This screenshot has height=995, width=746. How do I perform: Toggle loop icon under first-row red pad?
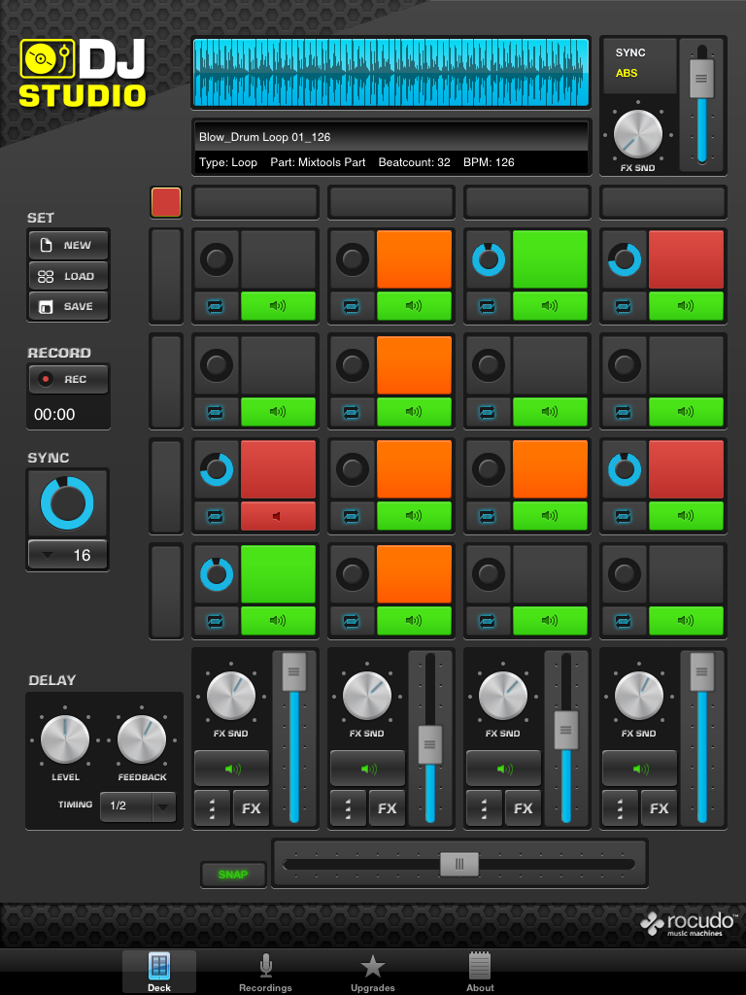click(x=624, y=306)
